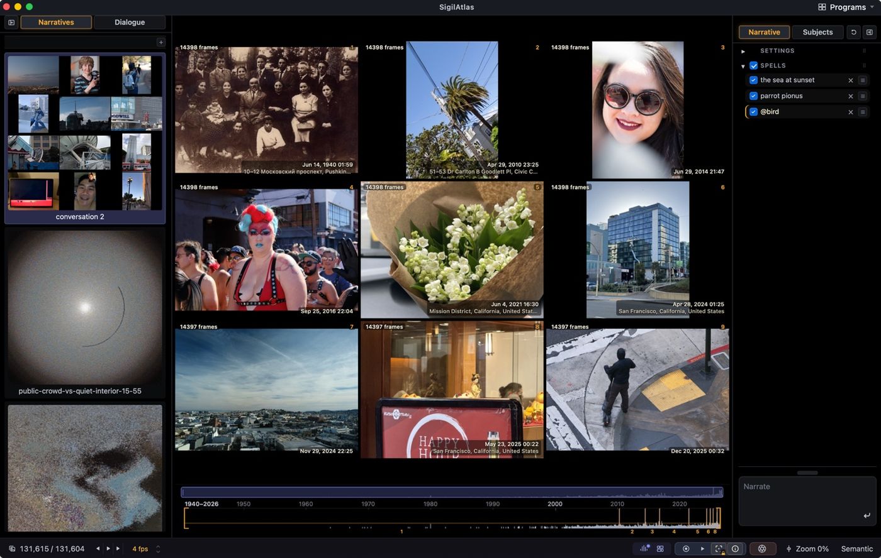The image size is (881, 558).
Task: Click timeline marker 4 on the timeline
Action: (674, 532)
